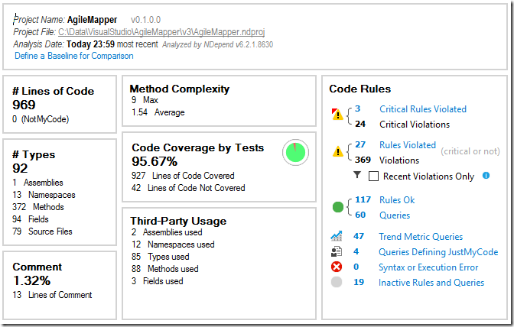Click the 95.67% coverage value
514x327 pixels.
pyautogui.click(x=155, y=161)
